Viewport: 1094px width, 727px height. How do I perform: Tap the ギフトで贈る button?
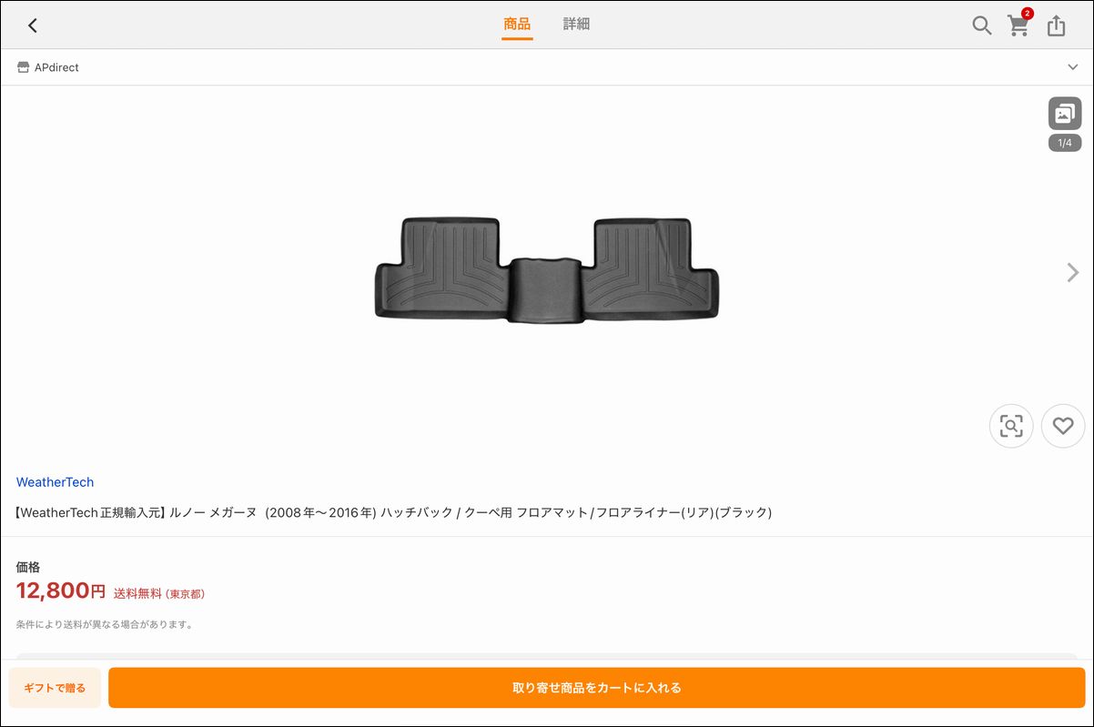point(55,688)
